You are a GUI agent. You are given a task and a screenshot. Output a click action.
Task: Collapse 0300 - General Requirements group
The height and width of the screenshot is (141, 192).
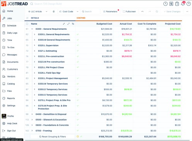click(x=32, y=29)
